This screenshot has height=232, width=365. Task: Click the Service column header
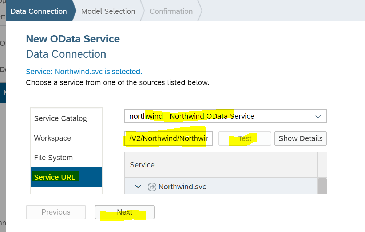pos(221,165)
